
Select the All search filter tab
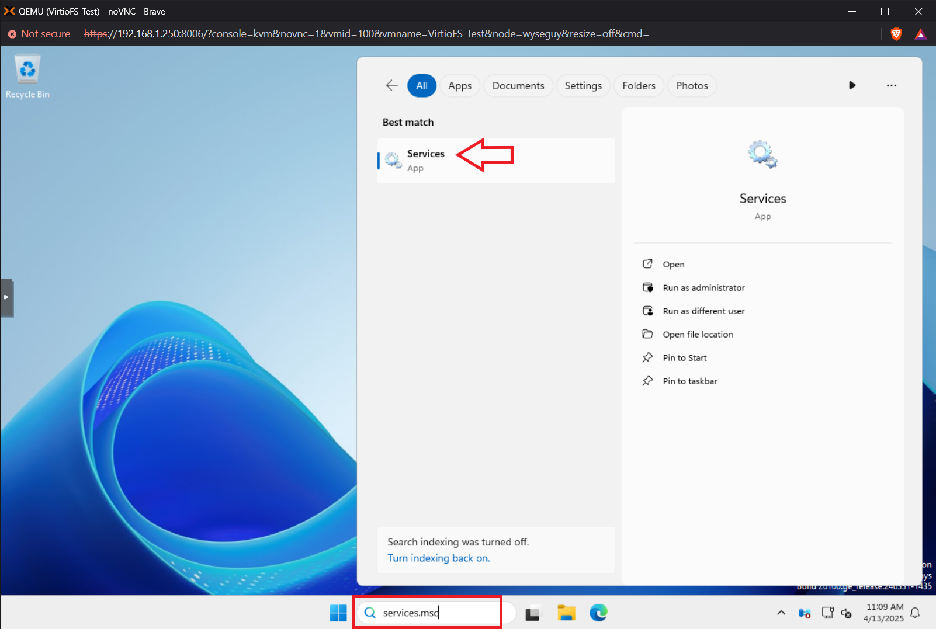[x=422, y=85]
